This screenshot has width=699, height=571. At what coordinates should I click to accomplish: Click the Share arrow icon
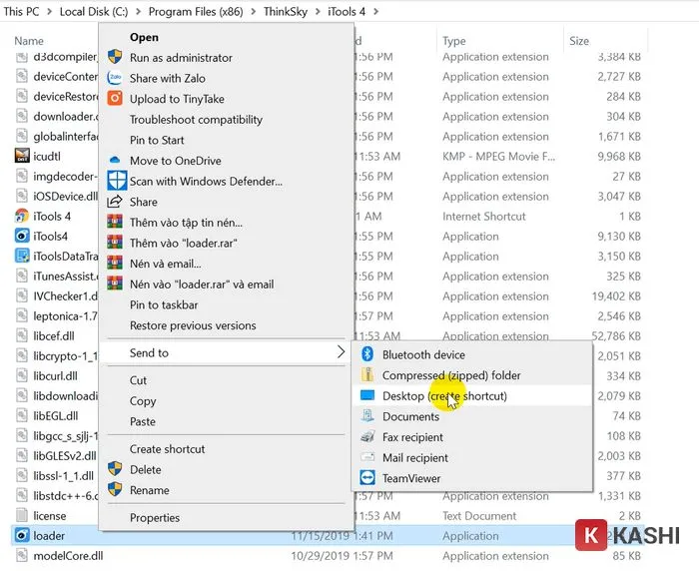coord(115,202)
